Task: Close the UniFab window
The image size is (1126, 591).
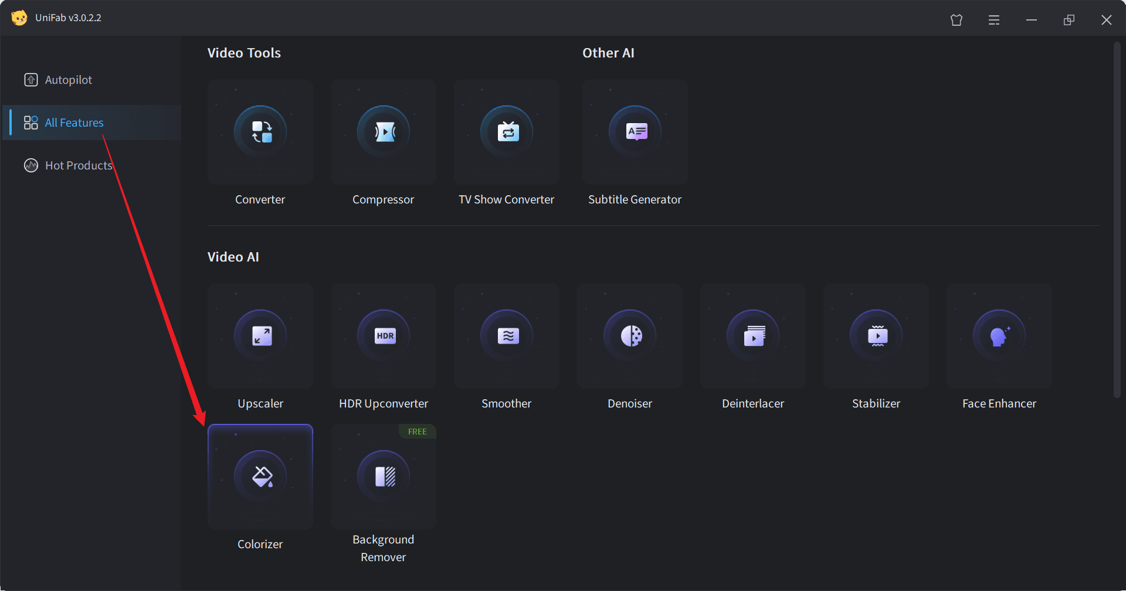Action: click(1107, 20)
